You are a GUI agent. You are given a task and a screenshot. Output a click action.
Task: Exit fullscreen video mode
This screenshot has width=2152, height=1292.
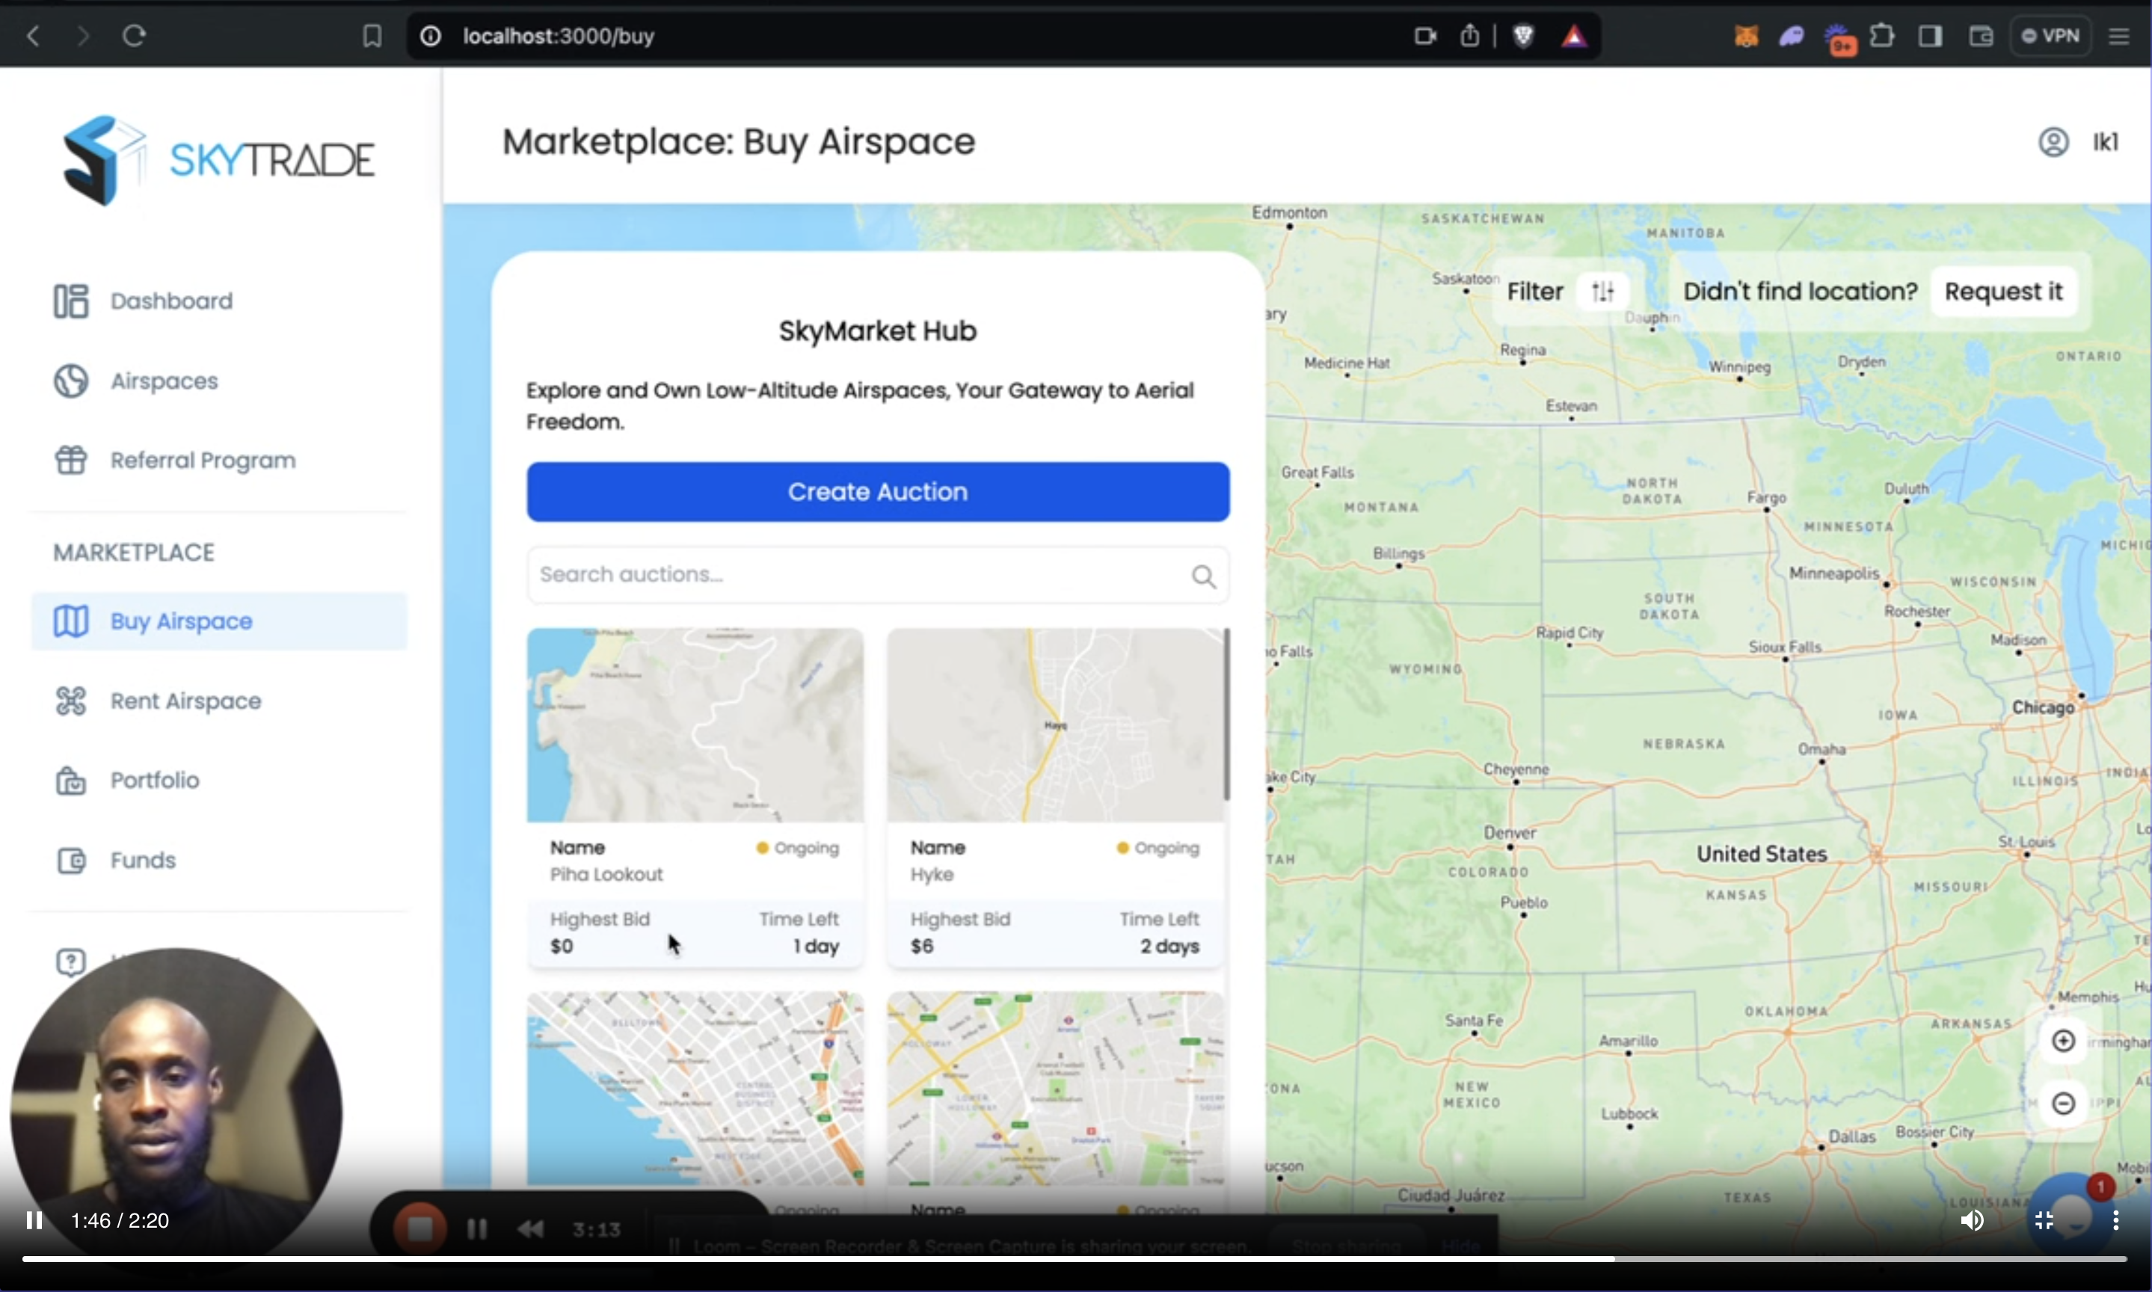click(x=2044, y=1221)
